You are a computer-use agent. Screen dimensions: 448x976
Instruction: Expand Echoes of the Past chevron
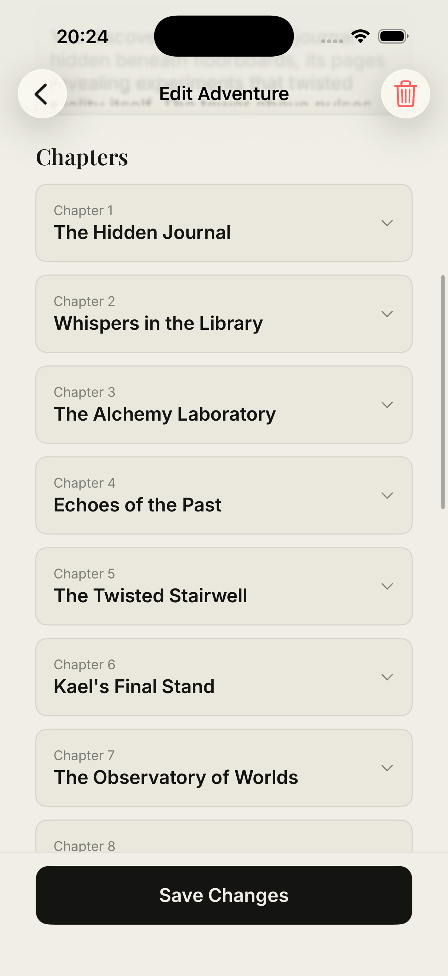pyautogui.click(x=387, y=495)
